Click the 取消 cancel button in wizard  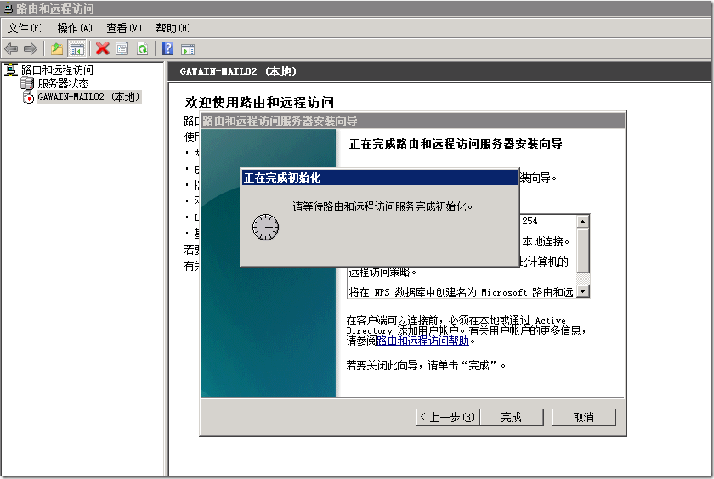click(584, 417)
